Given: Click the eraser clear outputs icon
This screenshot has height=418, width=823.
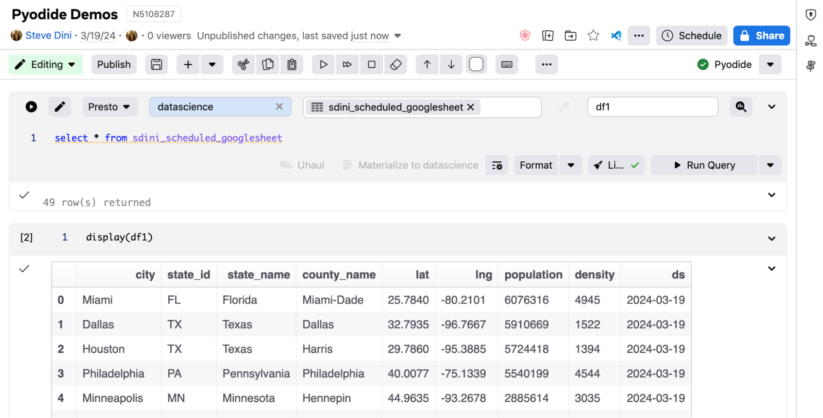Looking at the screenshot, I should click(x=396, y=65).
